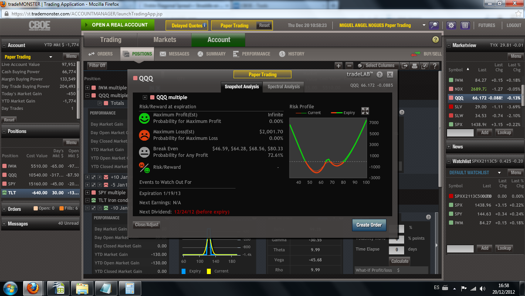This screenshot has height=296, width=525.
Task: Click tradeLAB help question mark icon
Action: (x=380, y=75)
